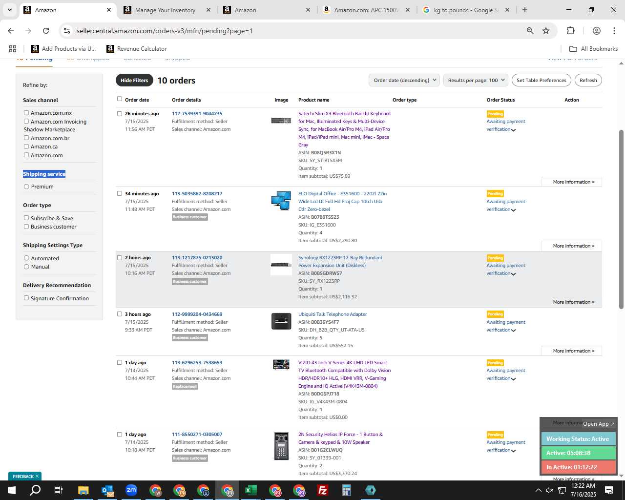Screen dimensions: 625x500
Task: Open Revenue Calculator bookmark
Action: [x=137, y=48]
